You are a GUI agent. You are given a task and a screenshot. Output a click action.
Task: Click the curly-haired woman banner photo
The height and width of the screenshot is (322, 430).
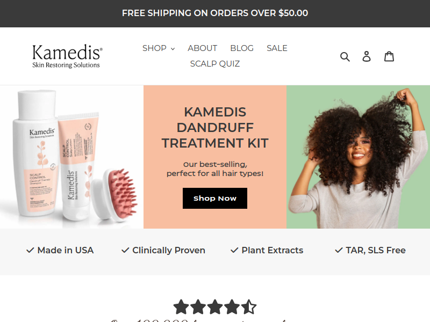point(358,157)
